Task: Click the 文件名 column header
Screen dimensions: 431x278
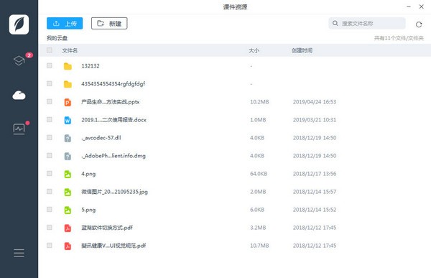Action: click(x=70, y=50)
